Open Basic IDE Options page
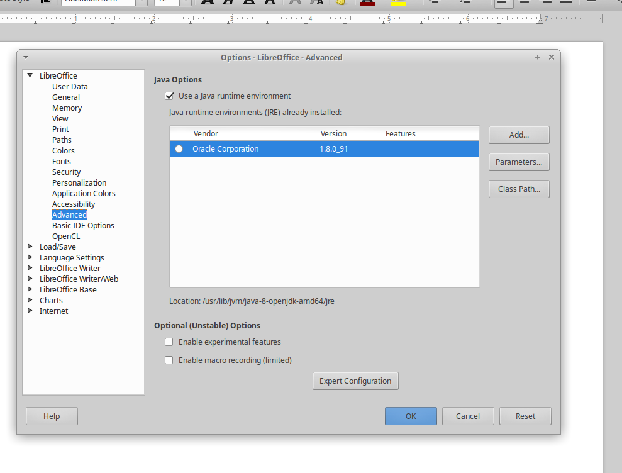Viewport: 622px width, 473px height. (x=83, y=225)
